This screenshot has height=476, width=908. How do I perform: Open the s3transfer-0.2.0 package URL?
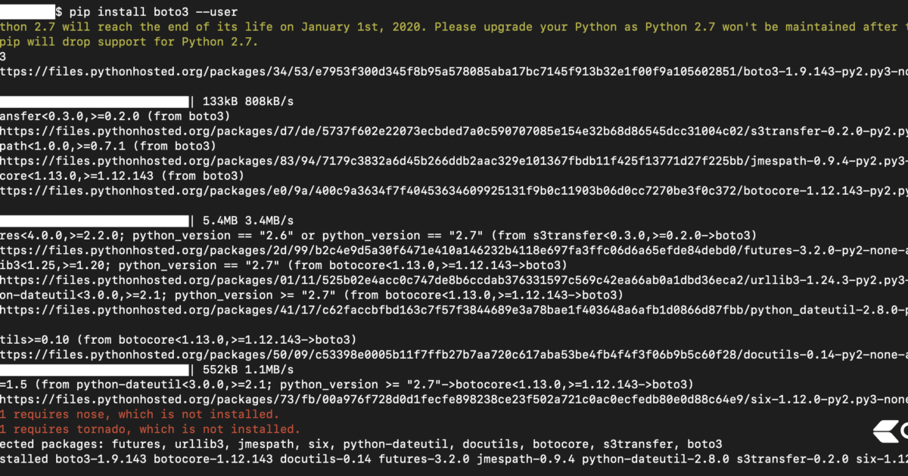coord(454,131)
